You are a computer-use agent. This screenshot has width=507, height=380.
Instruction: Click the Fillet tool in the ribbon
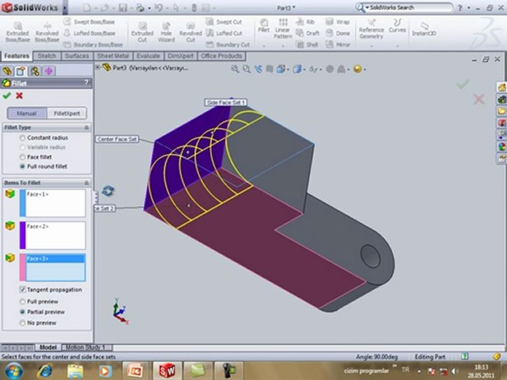[x=264, y=26]
